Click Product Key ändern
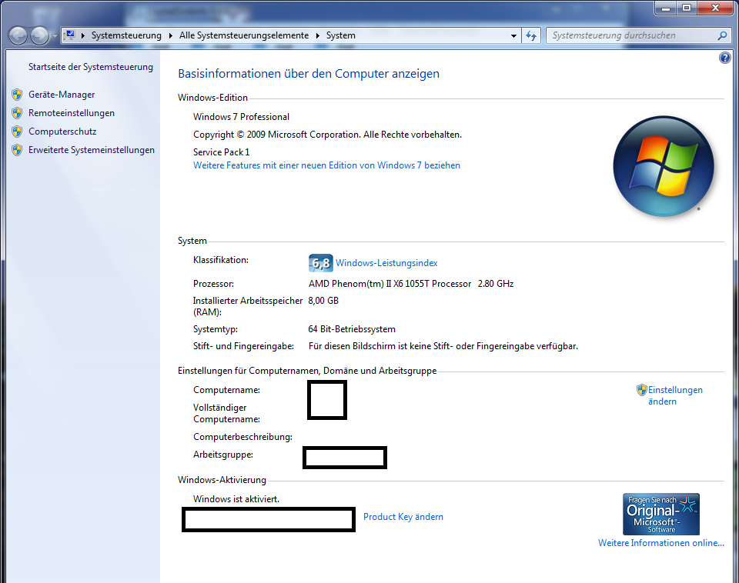 (x=403, y=517)
